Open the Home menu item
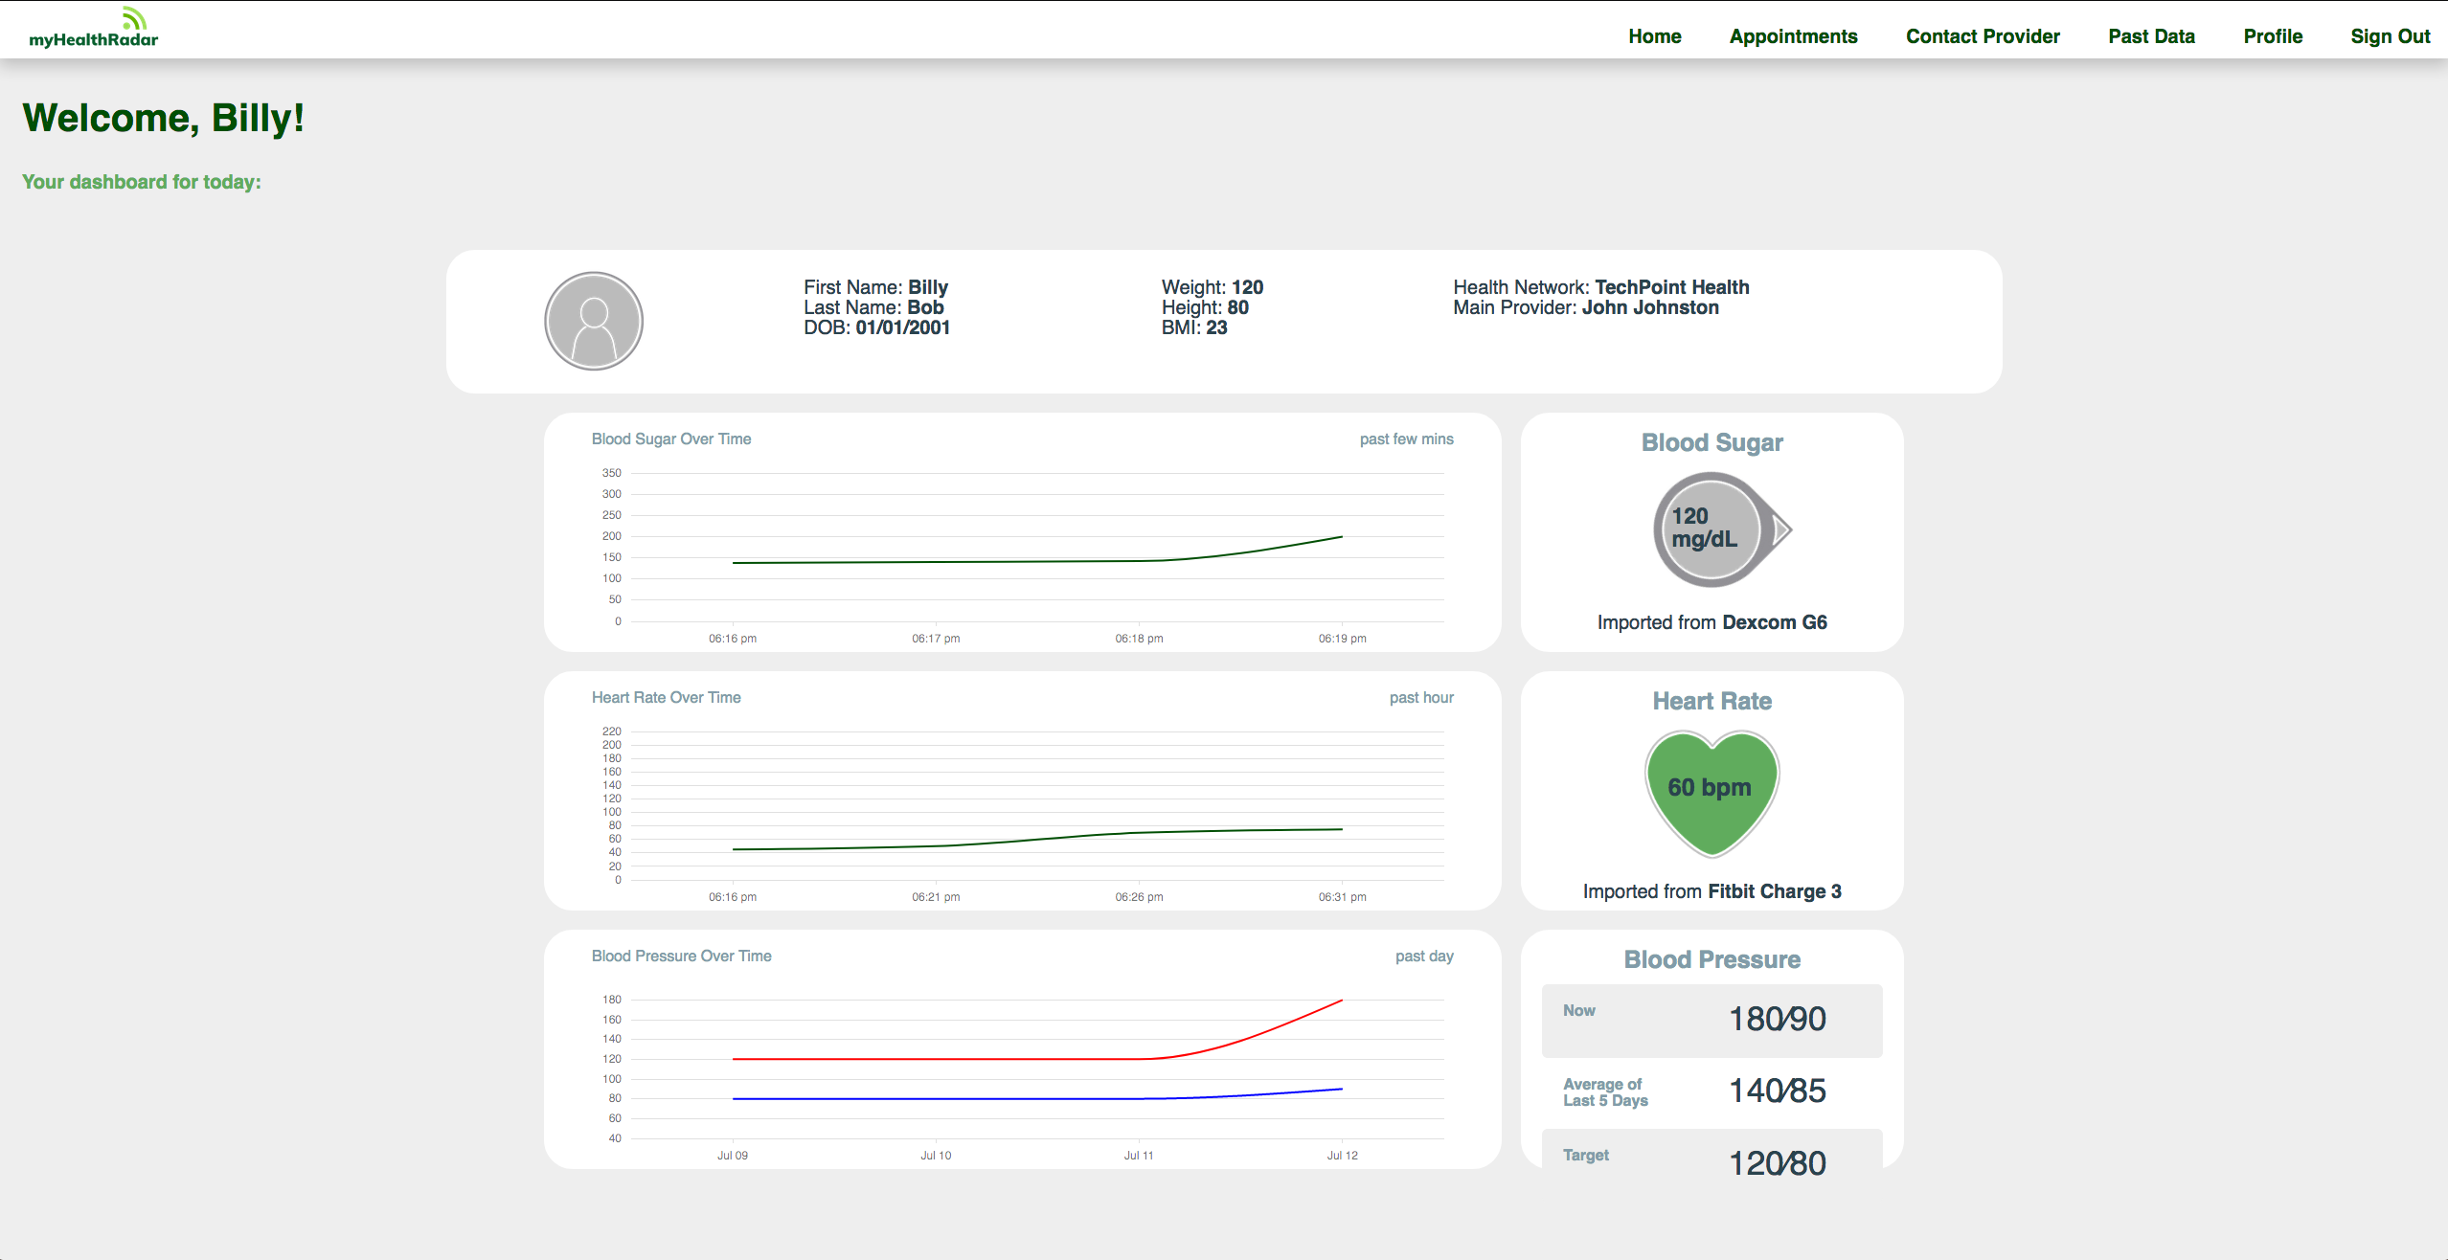This screenshot has width=2448, height=1260. [1654, 36]
